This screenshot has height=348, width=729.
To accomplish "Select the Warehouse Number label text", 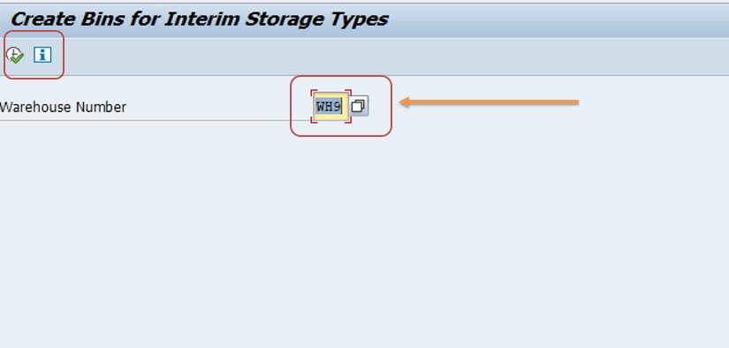I will 64,108.
